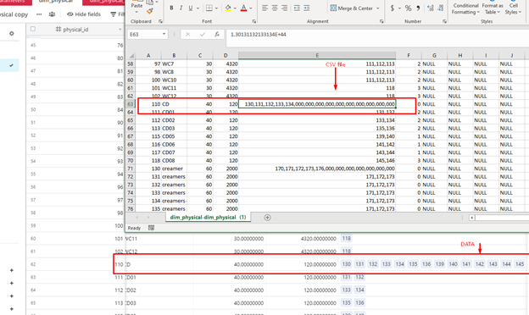Increase decimal places

click(x=430, y=8)
